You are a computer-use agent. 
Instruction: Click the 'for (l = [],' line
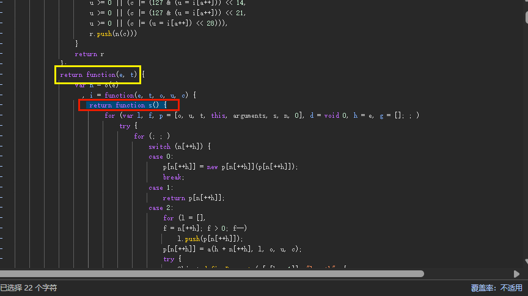click(184, 218)
